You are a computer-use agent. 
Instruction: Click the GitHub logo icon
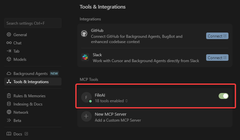point(84,34)
